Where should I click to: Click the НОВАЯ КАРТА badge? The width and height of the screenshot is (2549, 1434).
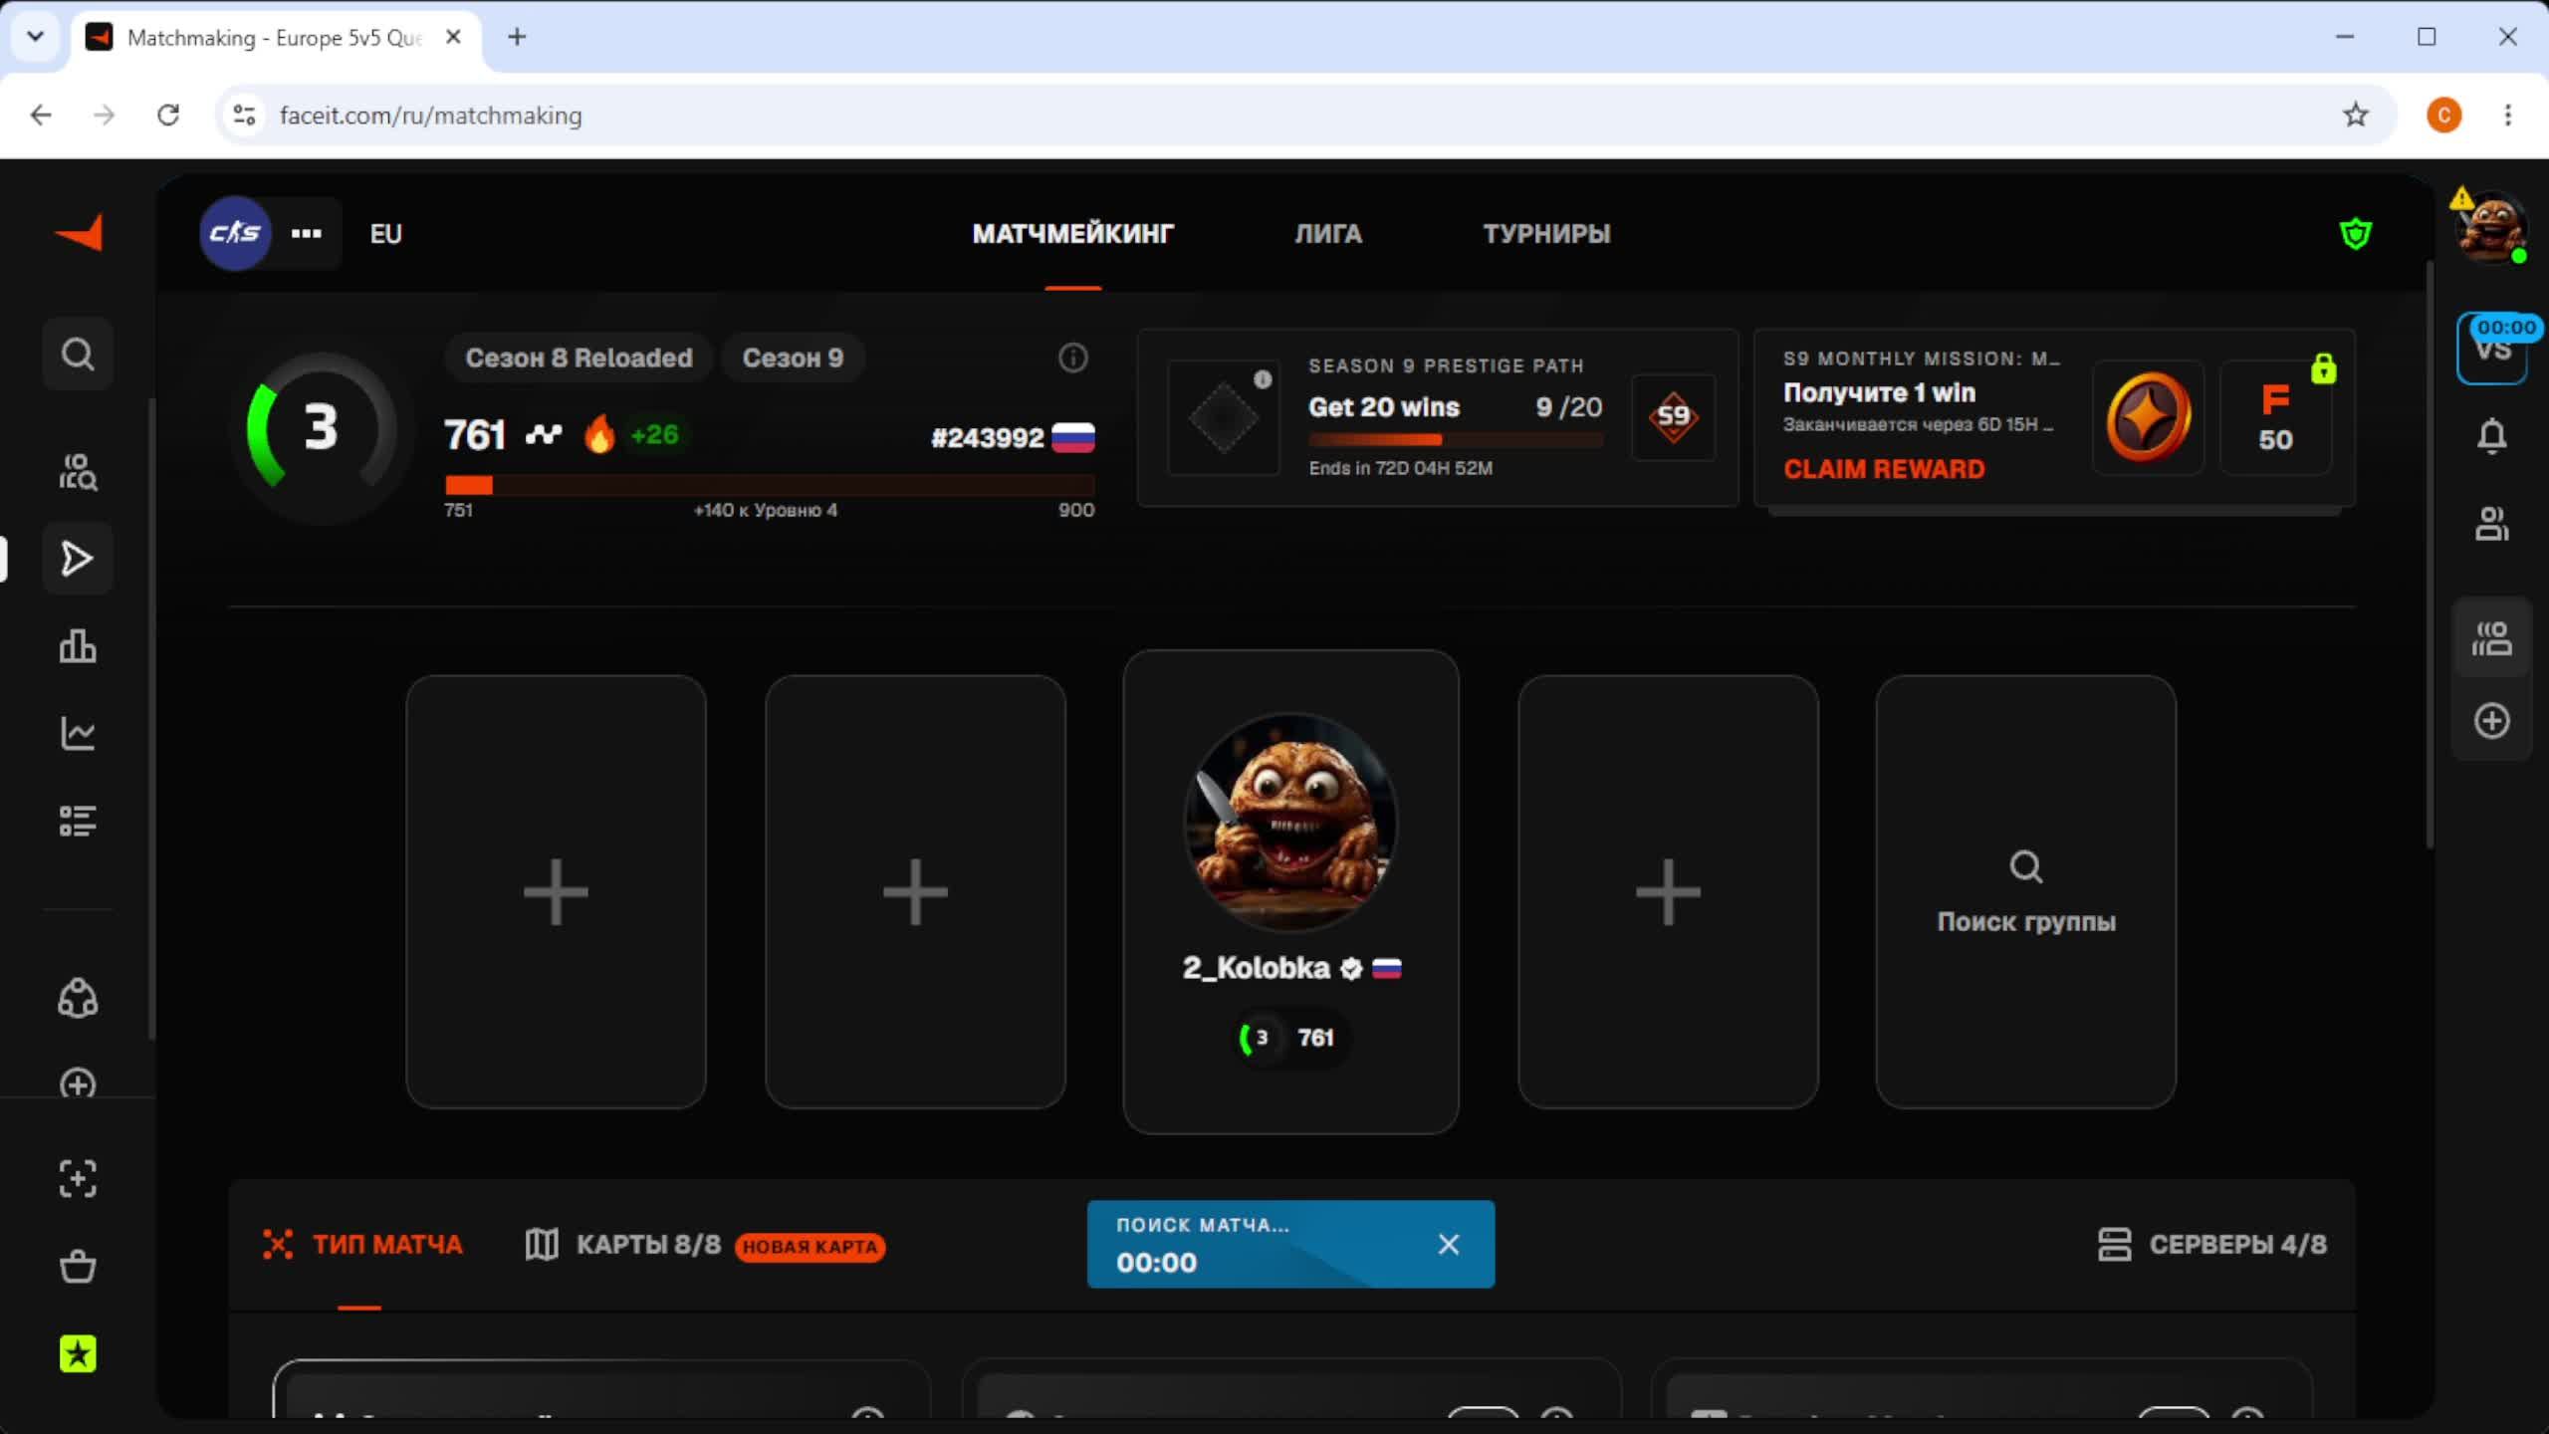tap(810, 1247)
